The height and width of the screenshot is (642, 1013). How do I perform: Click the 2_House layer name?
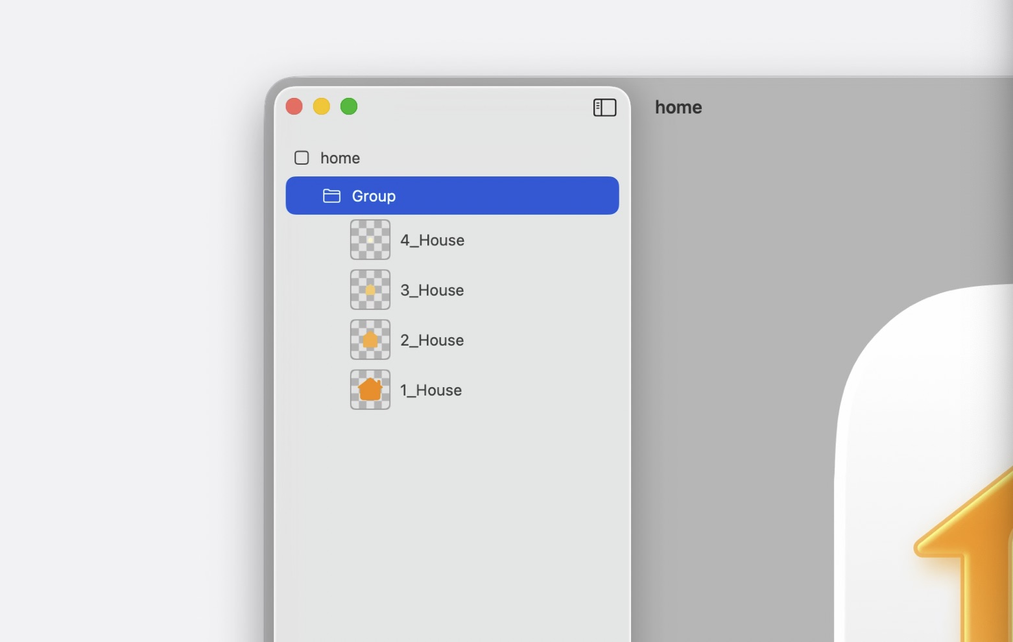point(432,340)
